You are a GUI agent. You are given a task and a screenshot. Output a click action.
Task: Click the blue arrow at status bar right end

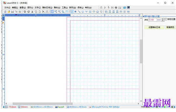point(175,107)
